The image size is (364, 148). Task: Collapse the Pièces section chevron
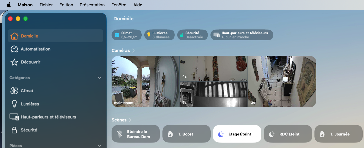click(x=100, y=146)
